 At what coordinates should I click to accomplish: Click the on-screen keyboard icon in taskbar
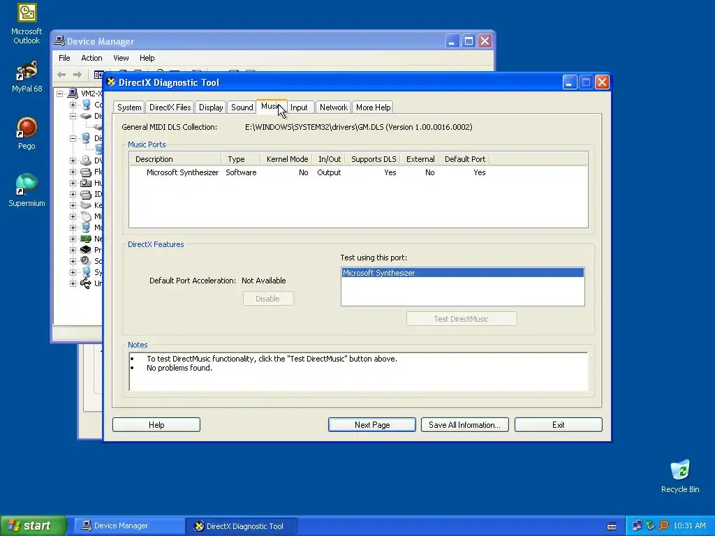click(612, 526)
